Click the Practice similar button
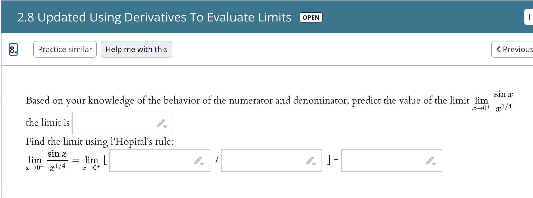This screenshot has width=533, height=198. [65, 49]
